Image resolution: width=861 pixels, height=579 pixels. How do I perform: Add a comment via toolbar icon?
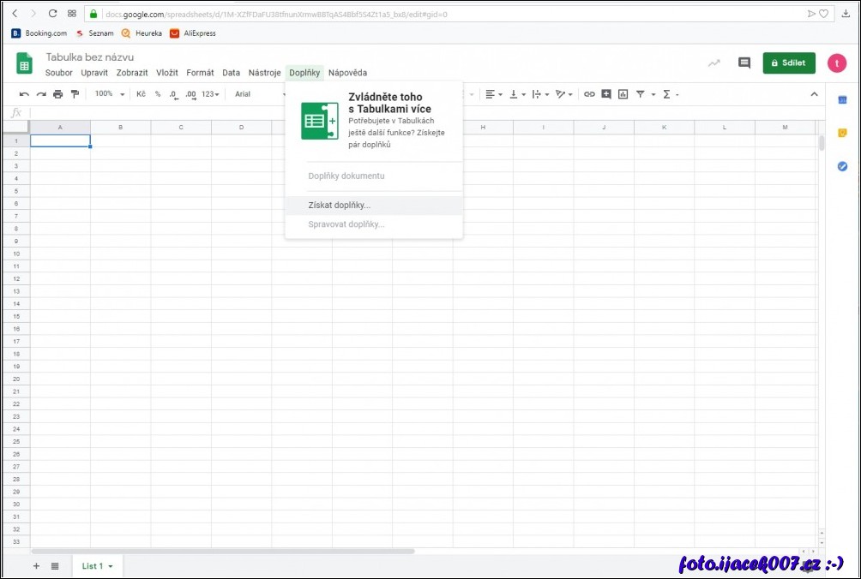[606, 94]
